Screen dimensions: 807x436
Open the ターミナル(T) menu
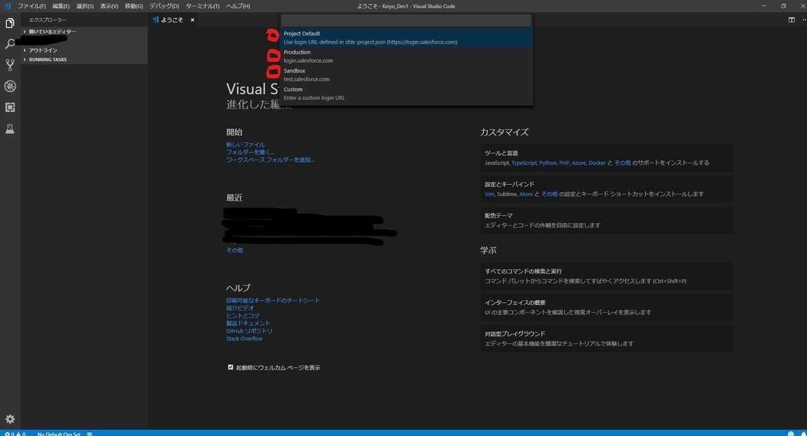202,5
